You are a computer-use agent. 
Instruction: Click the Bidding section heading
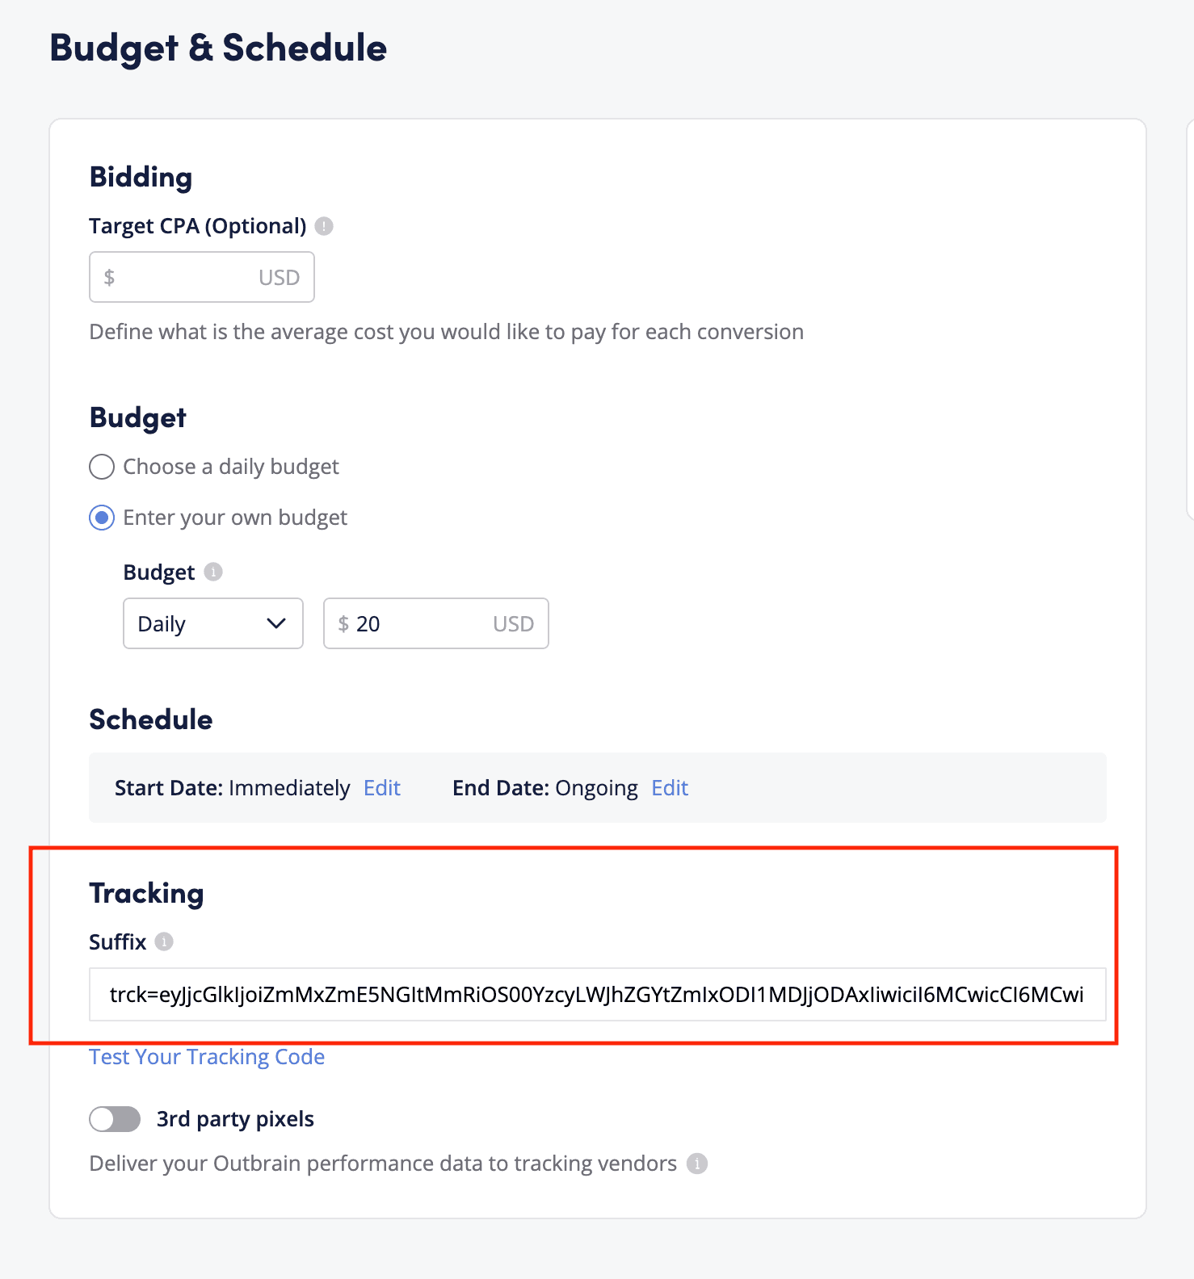tap(141, 177)
